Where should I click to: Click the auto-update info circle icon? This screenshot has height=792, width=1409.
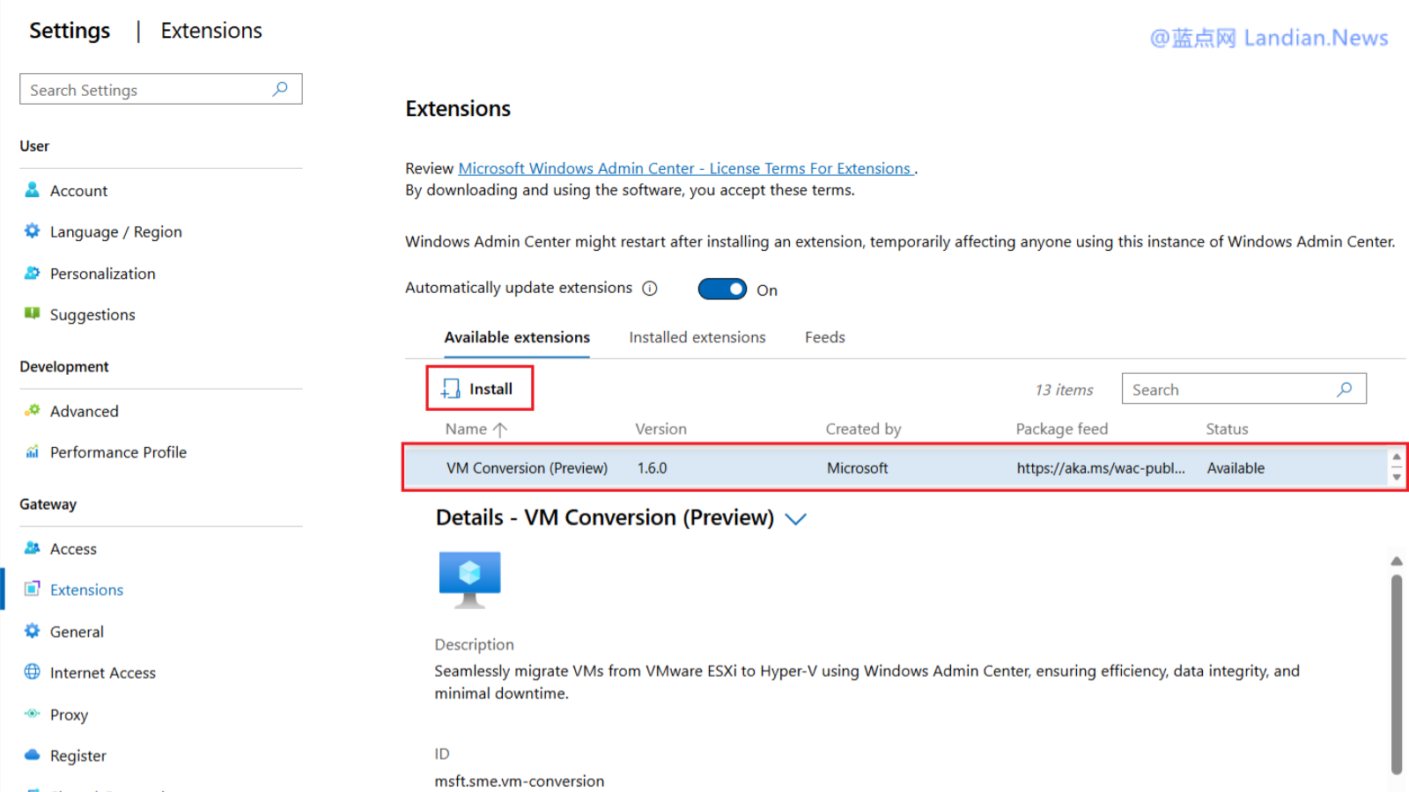(x=650, y=289)
